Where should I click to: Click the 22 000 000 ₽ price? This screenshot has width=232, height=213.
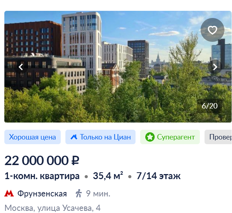pyautogui.click(x=42, y=160)
